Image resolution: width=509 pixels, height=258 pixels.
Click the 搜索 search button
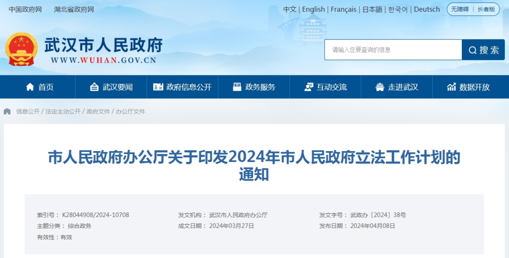point(484,49)
